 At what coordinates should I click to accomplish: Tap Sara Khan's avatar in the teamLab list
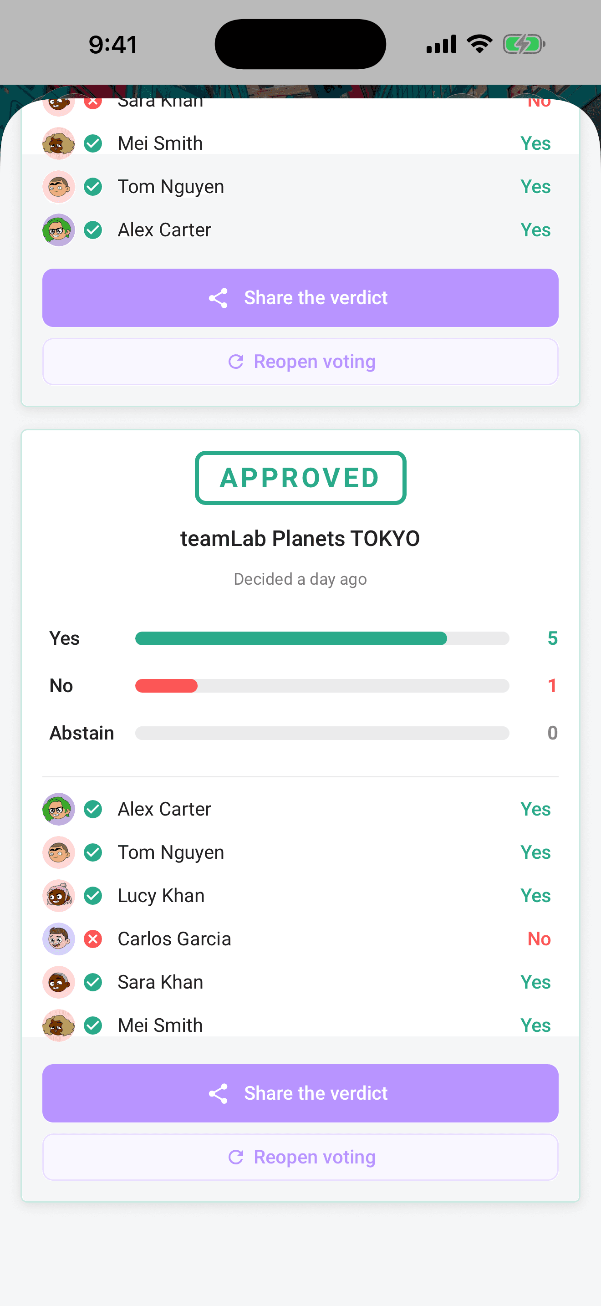click(x=59, y=983)
